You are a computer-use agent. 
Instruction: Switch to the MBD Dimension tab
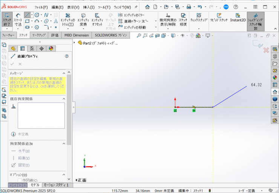coord(77,35)
